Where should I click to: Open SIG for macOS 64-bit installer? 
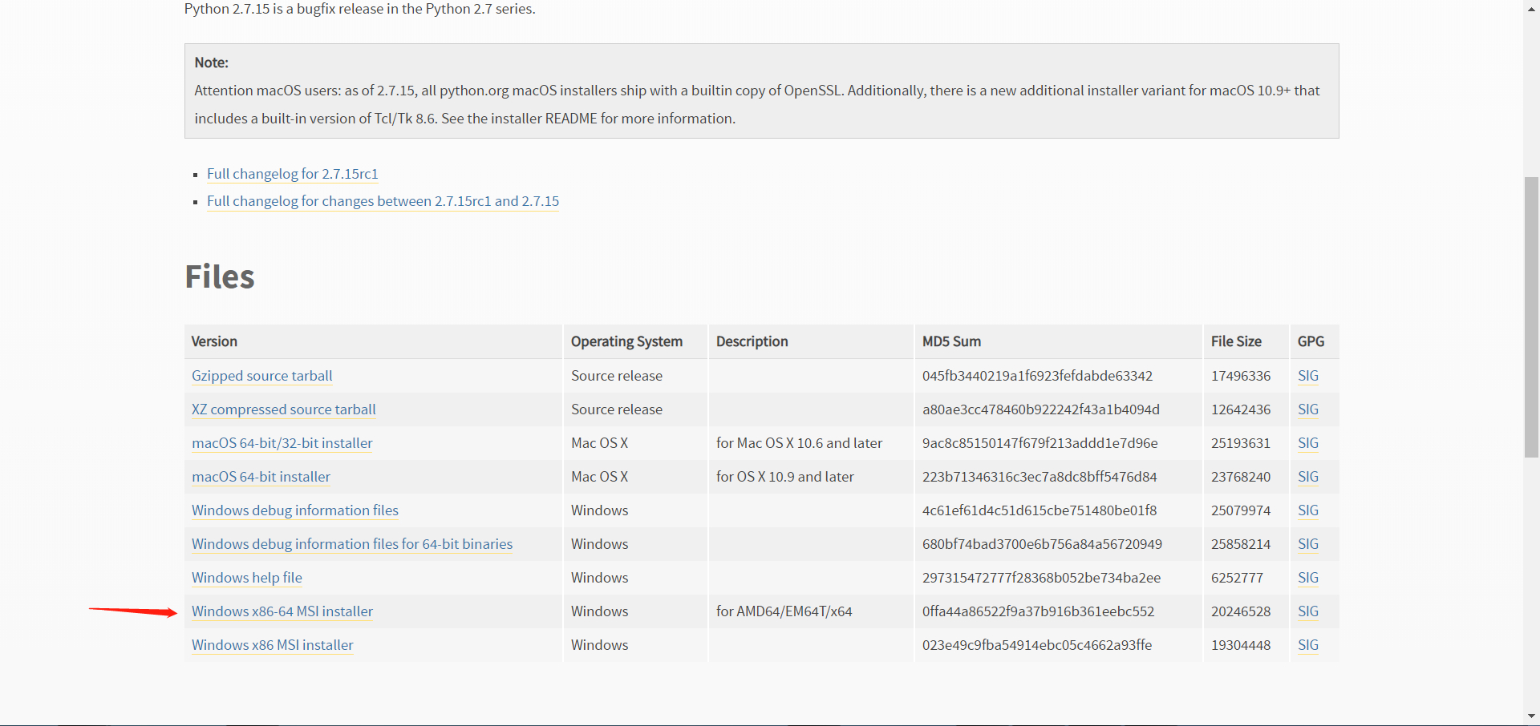pyautogui.click(x=1308, y=477)
